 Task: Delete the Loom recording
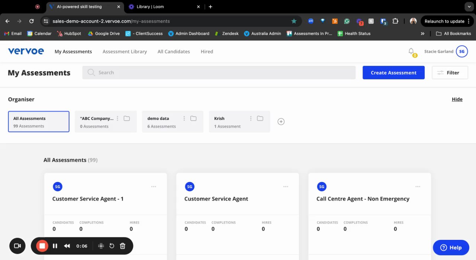coord(122,246)
